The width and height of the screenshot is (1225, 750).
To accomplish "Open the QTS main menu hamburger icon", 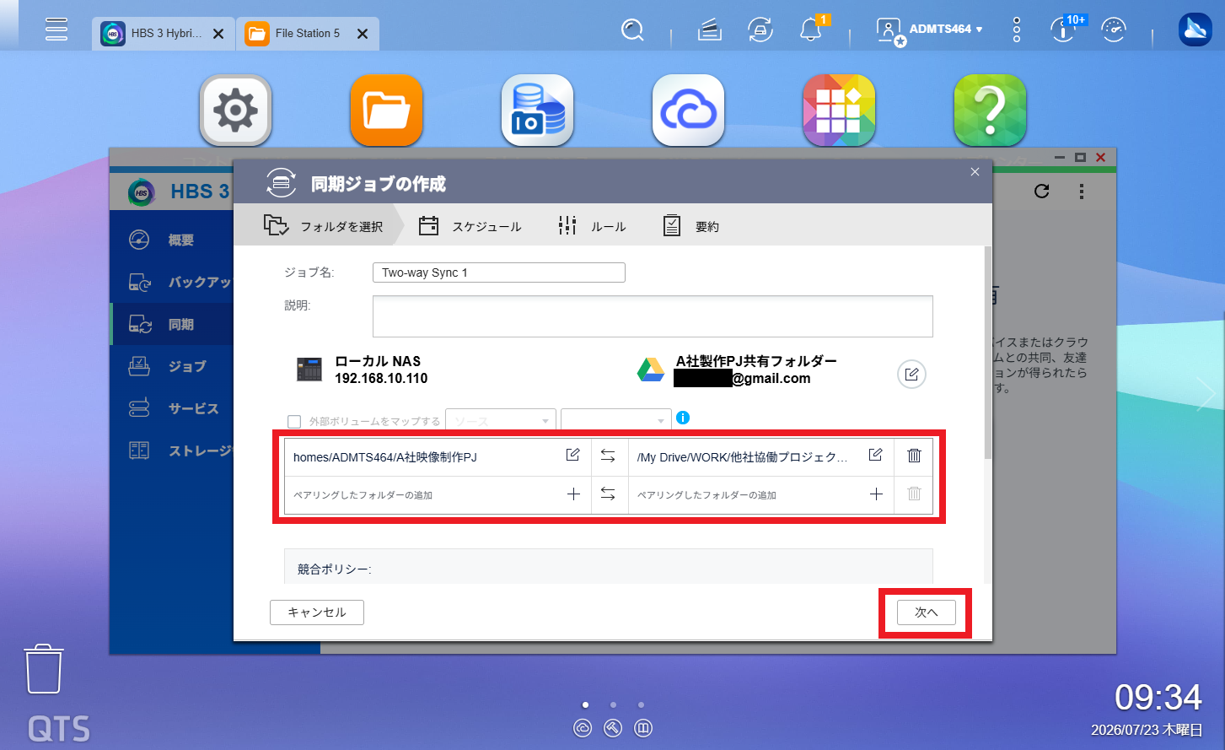I will 56,30.
